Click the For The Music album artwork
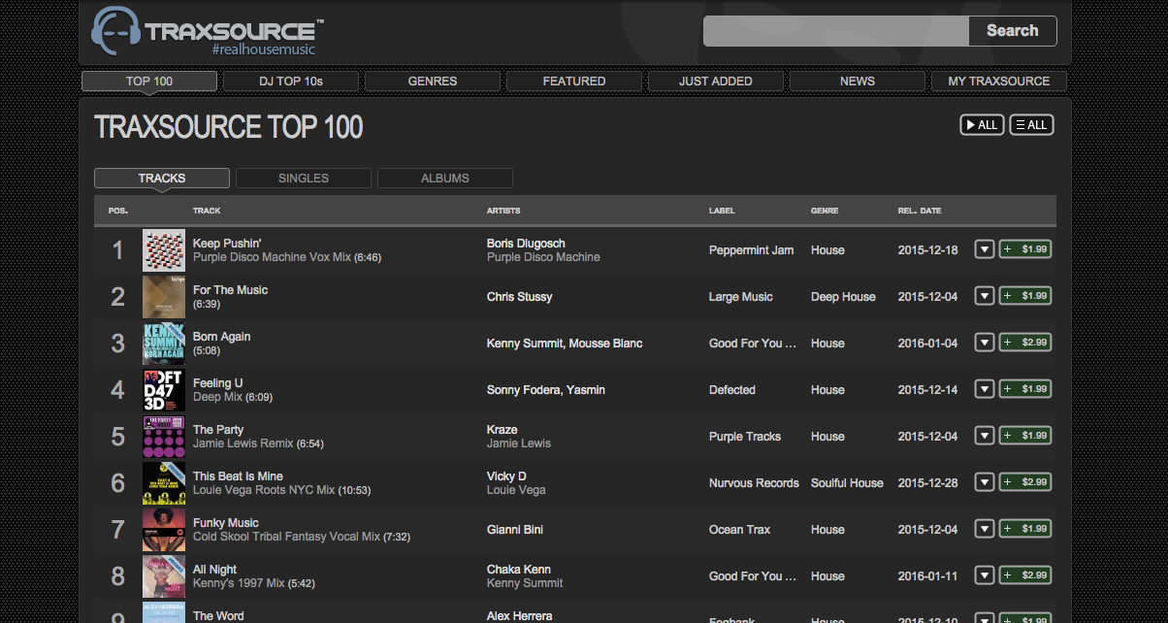This screenshot has width=1168, height=623. click(x=164, y=297)
